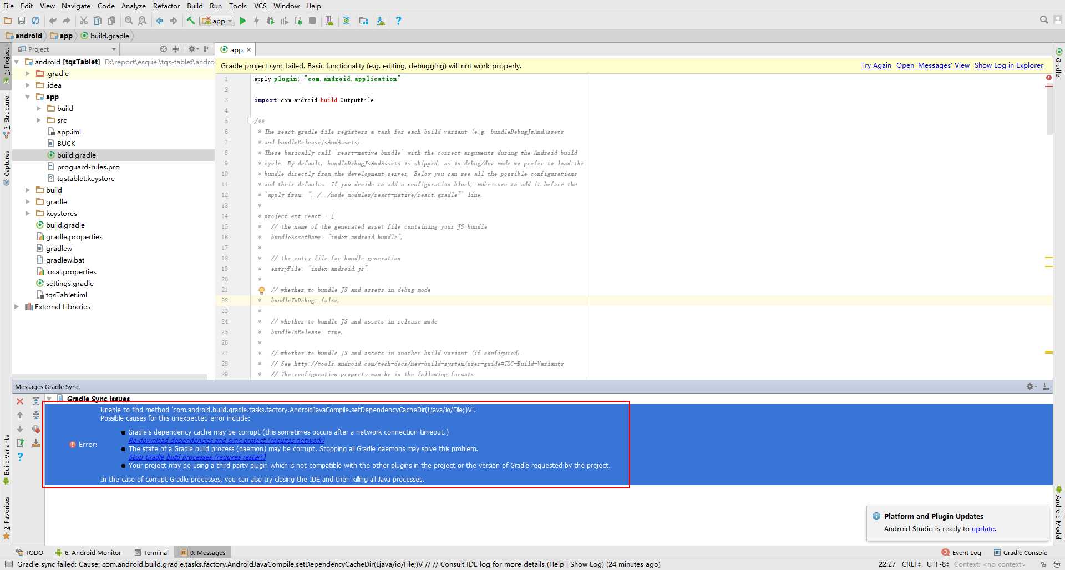The height and width of the screenshot is (570, 1065).
Task: Expand the src folder arrow
Action: pos(39,120)
